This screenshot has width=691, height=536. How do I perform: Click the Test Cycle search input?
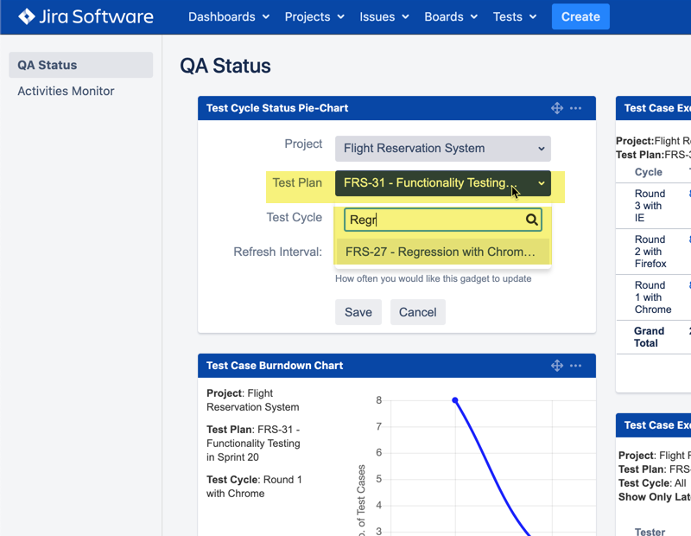432,220
